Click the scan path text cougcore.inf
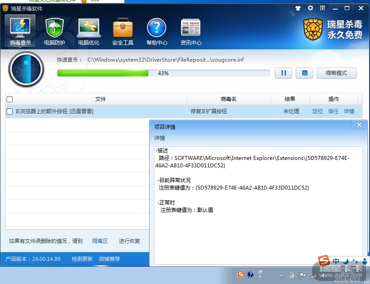Image resolution: width=370 pixels, height=284 pixels. coord(165,59)
